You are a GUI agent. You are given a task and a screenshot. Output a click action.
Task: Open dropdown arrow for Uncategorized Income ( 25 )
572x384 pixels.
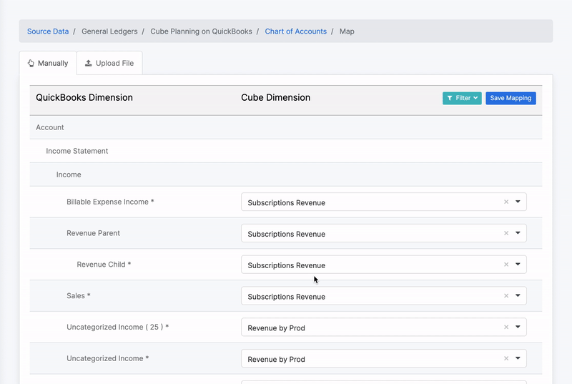click(x=518, y=327)
